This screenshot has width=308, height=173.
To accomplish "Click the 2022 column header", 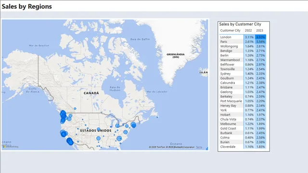I will click(x=248, y=30).
